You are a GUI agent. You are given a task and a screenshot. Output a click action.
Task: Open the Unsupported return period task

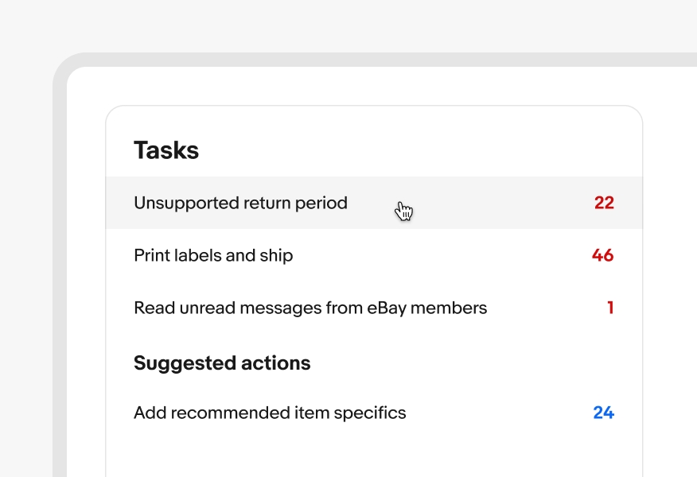coord(240,203)
